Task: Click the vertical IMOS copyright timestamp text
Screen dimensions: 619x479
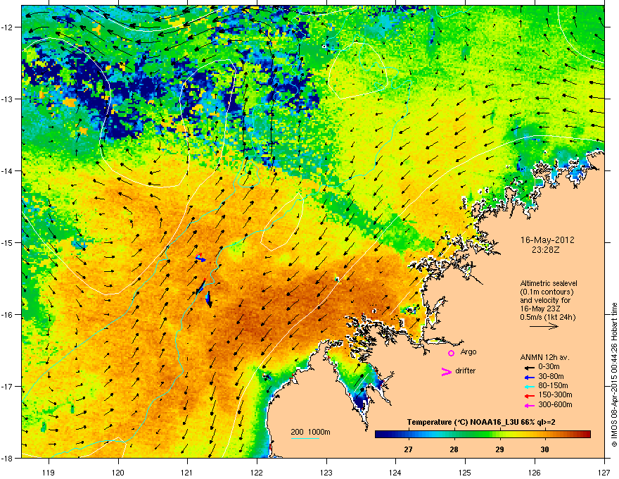Action: [614, 375]
